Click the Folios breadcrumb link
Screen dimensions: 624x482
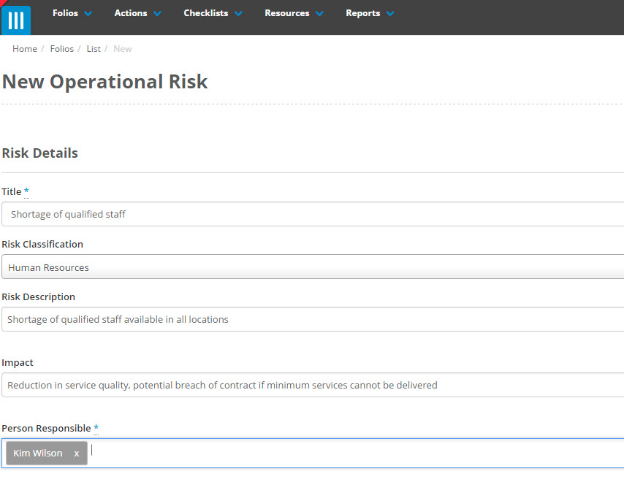click(61, 48)
